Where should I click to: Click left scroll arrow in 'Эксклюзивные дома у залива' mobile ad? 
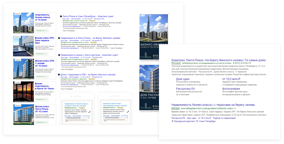point(104,118)
